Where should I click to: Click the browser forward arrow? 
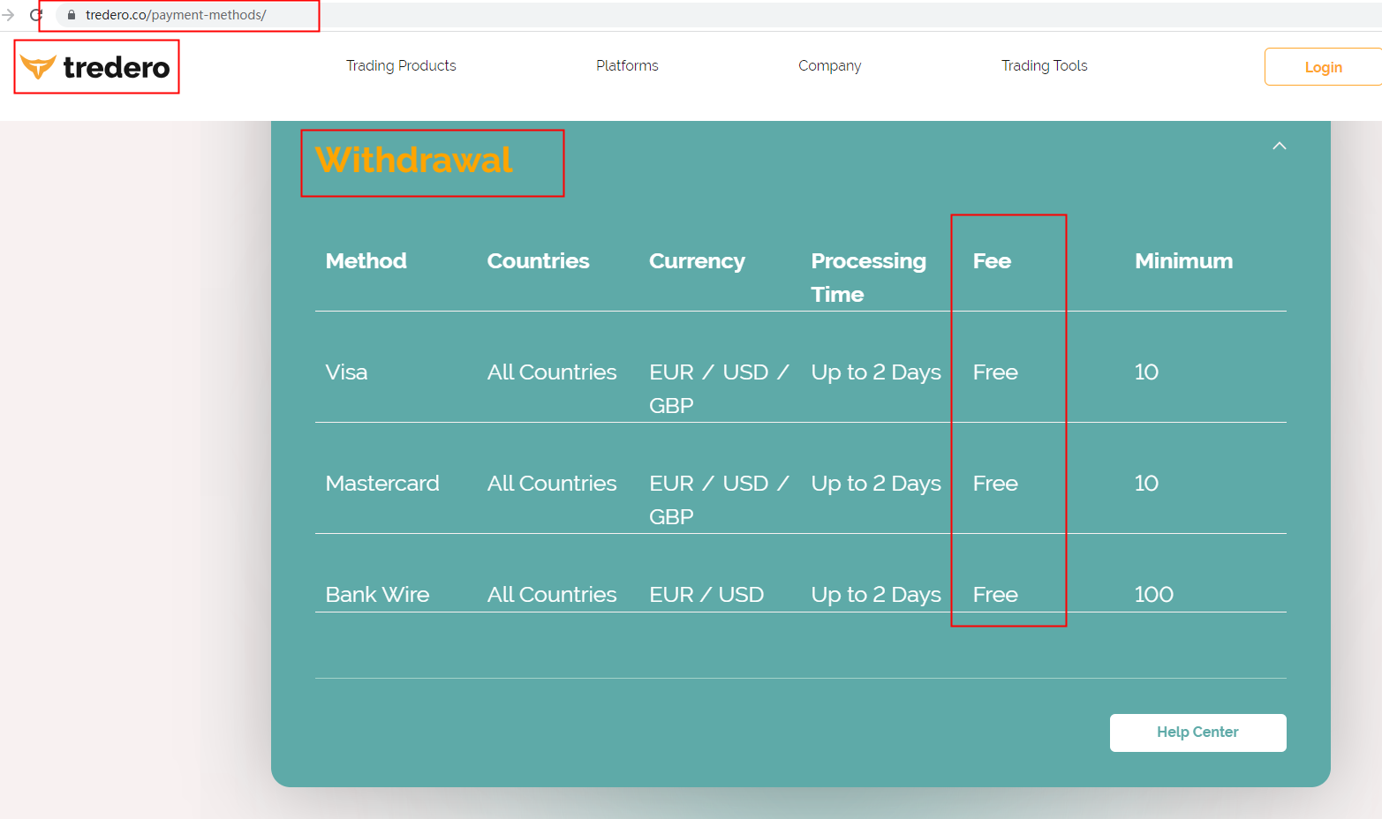pos(8,15)
